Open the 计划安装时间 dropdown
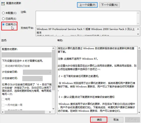 point(33,79)
